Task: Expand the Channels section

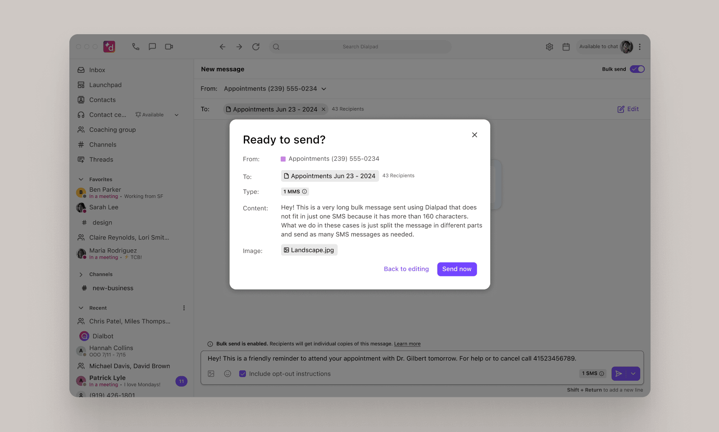Action: pyautogui.click(x=81, y=274)
